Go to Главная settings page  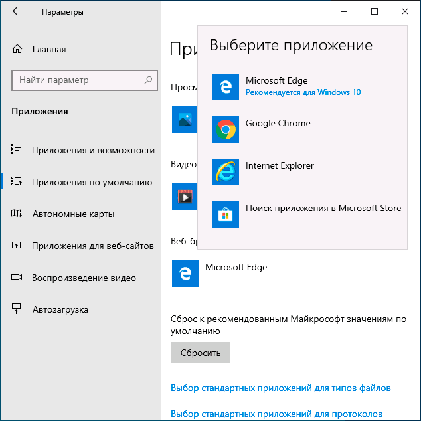click(x=49, y=50)
